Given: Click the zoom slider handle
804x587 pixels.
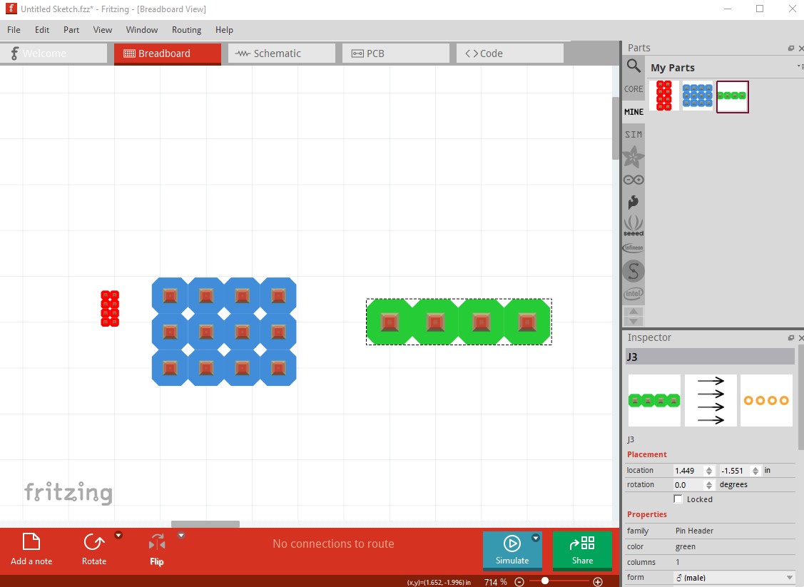Looking at the screenshot, I should [x=545, y=581].
